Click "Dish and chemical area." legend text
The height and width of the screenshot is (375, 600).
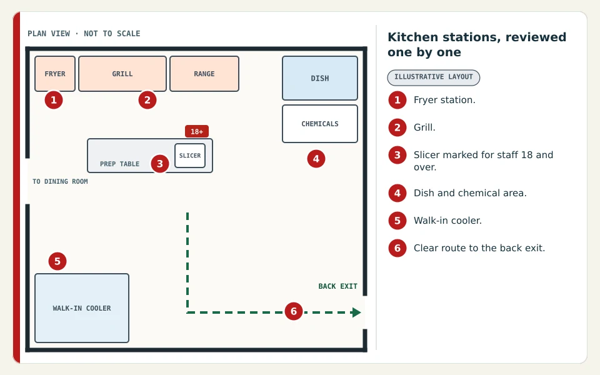click(470, 193)
